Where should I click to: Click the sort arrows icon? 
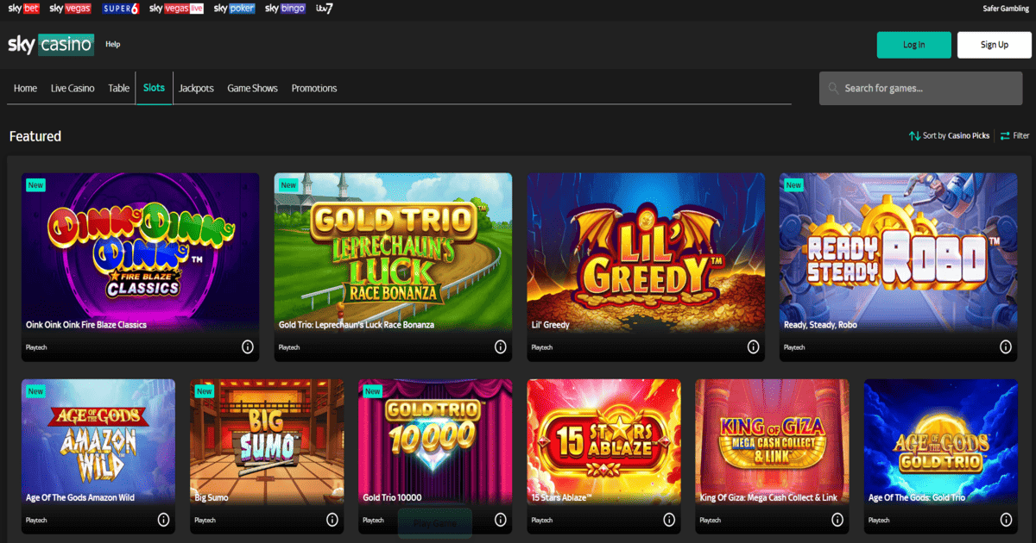point(914,136)
